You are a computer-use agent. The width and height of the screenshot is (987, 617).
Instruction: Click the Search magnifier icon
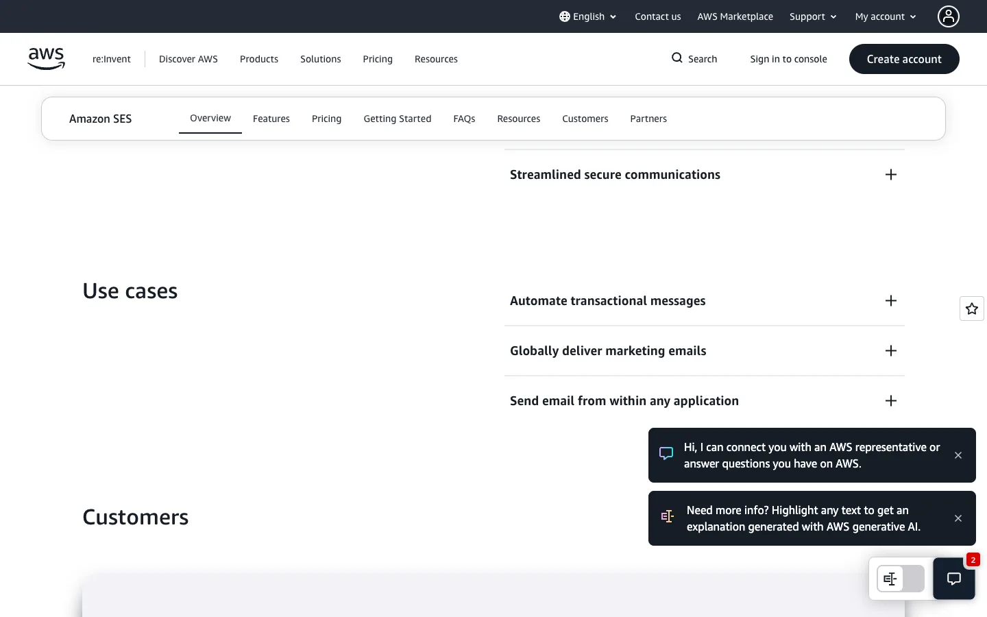click(x=677, y=58)
